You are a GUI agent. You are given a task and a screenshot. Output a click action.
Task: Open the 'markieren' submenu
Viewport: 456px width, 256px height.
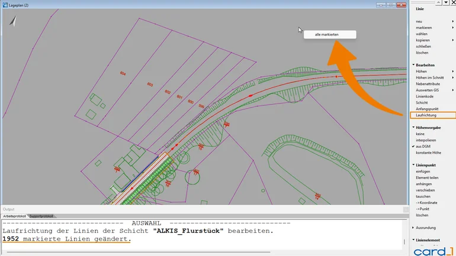[424, 28]
